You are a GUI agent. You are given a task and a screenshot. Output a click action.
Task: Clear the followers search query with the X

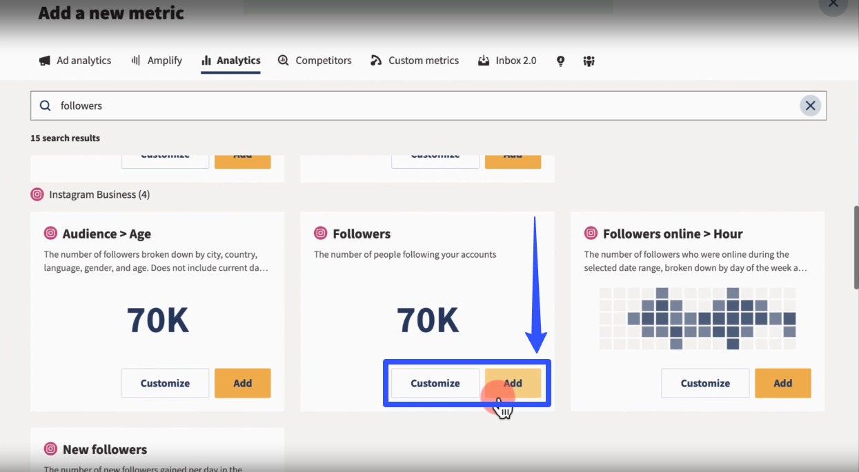pyautogui.click(x=811, y=105)
